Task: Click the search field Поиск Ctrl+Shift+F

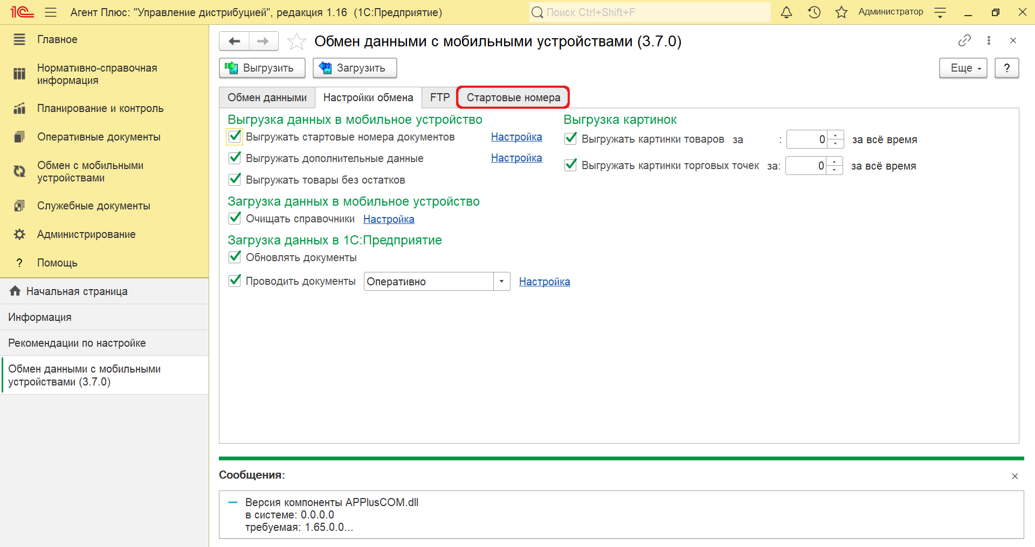Action: [x=650, y=12]
